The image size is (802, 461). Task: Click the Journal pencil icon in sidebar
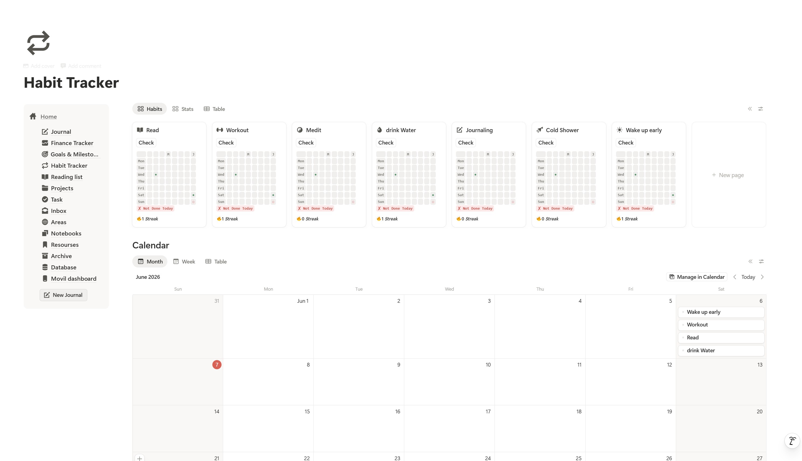click(x=45, y=132)
